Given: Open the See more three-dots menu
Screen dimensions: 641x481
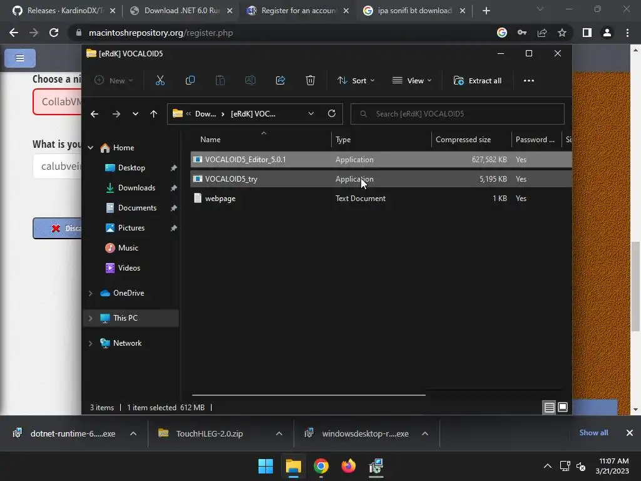Looking at the screenshot, I should [x=528, y=81].
